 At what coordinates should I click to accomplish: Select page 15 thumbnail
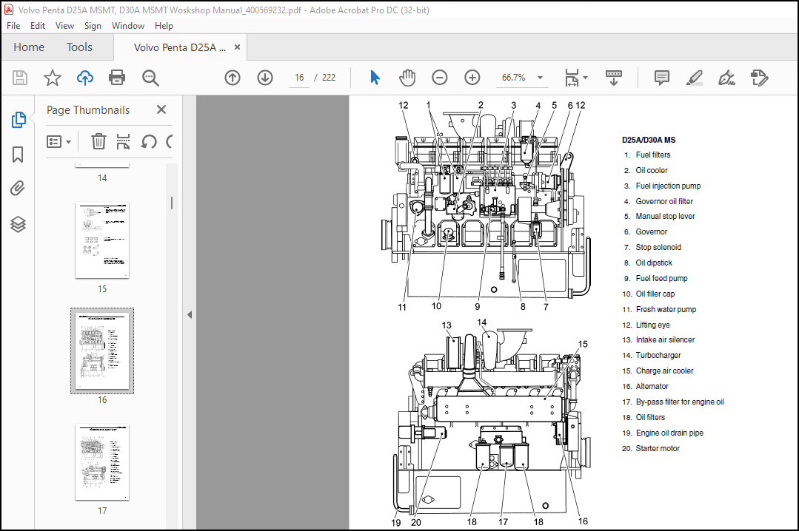(x=102, y=240)
